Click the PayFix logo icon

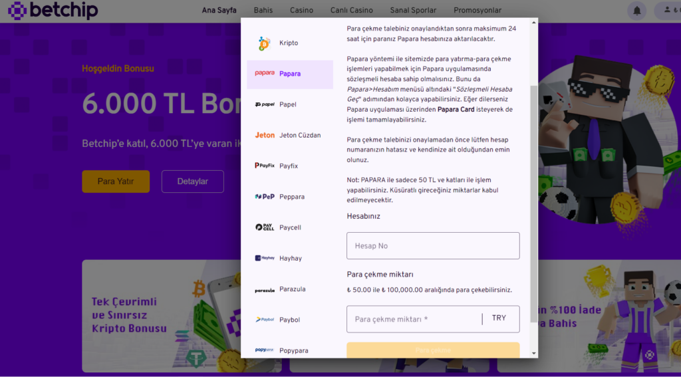pos(265,166)
